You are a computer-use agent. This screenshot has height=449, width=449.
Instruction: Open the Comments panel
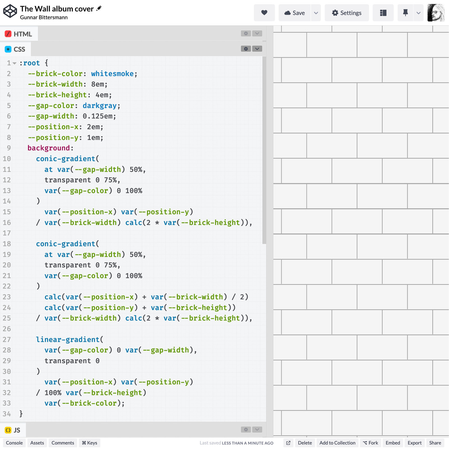[x=63, y=443]
